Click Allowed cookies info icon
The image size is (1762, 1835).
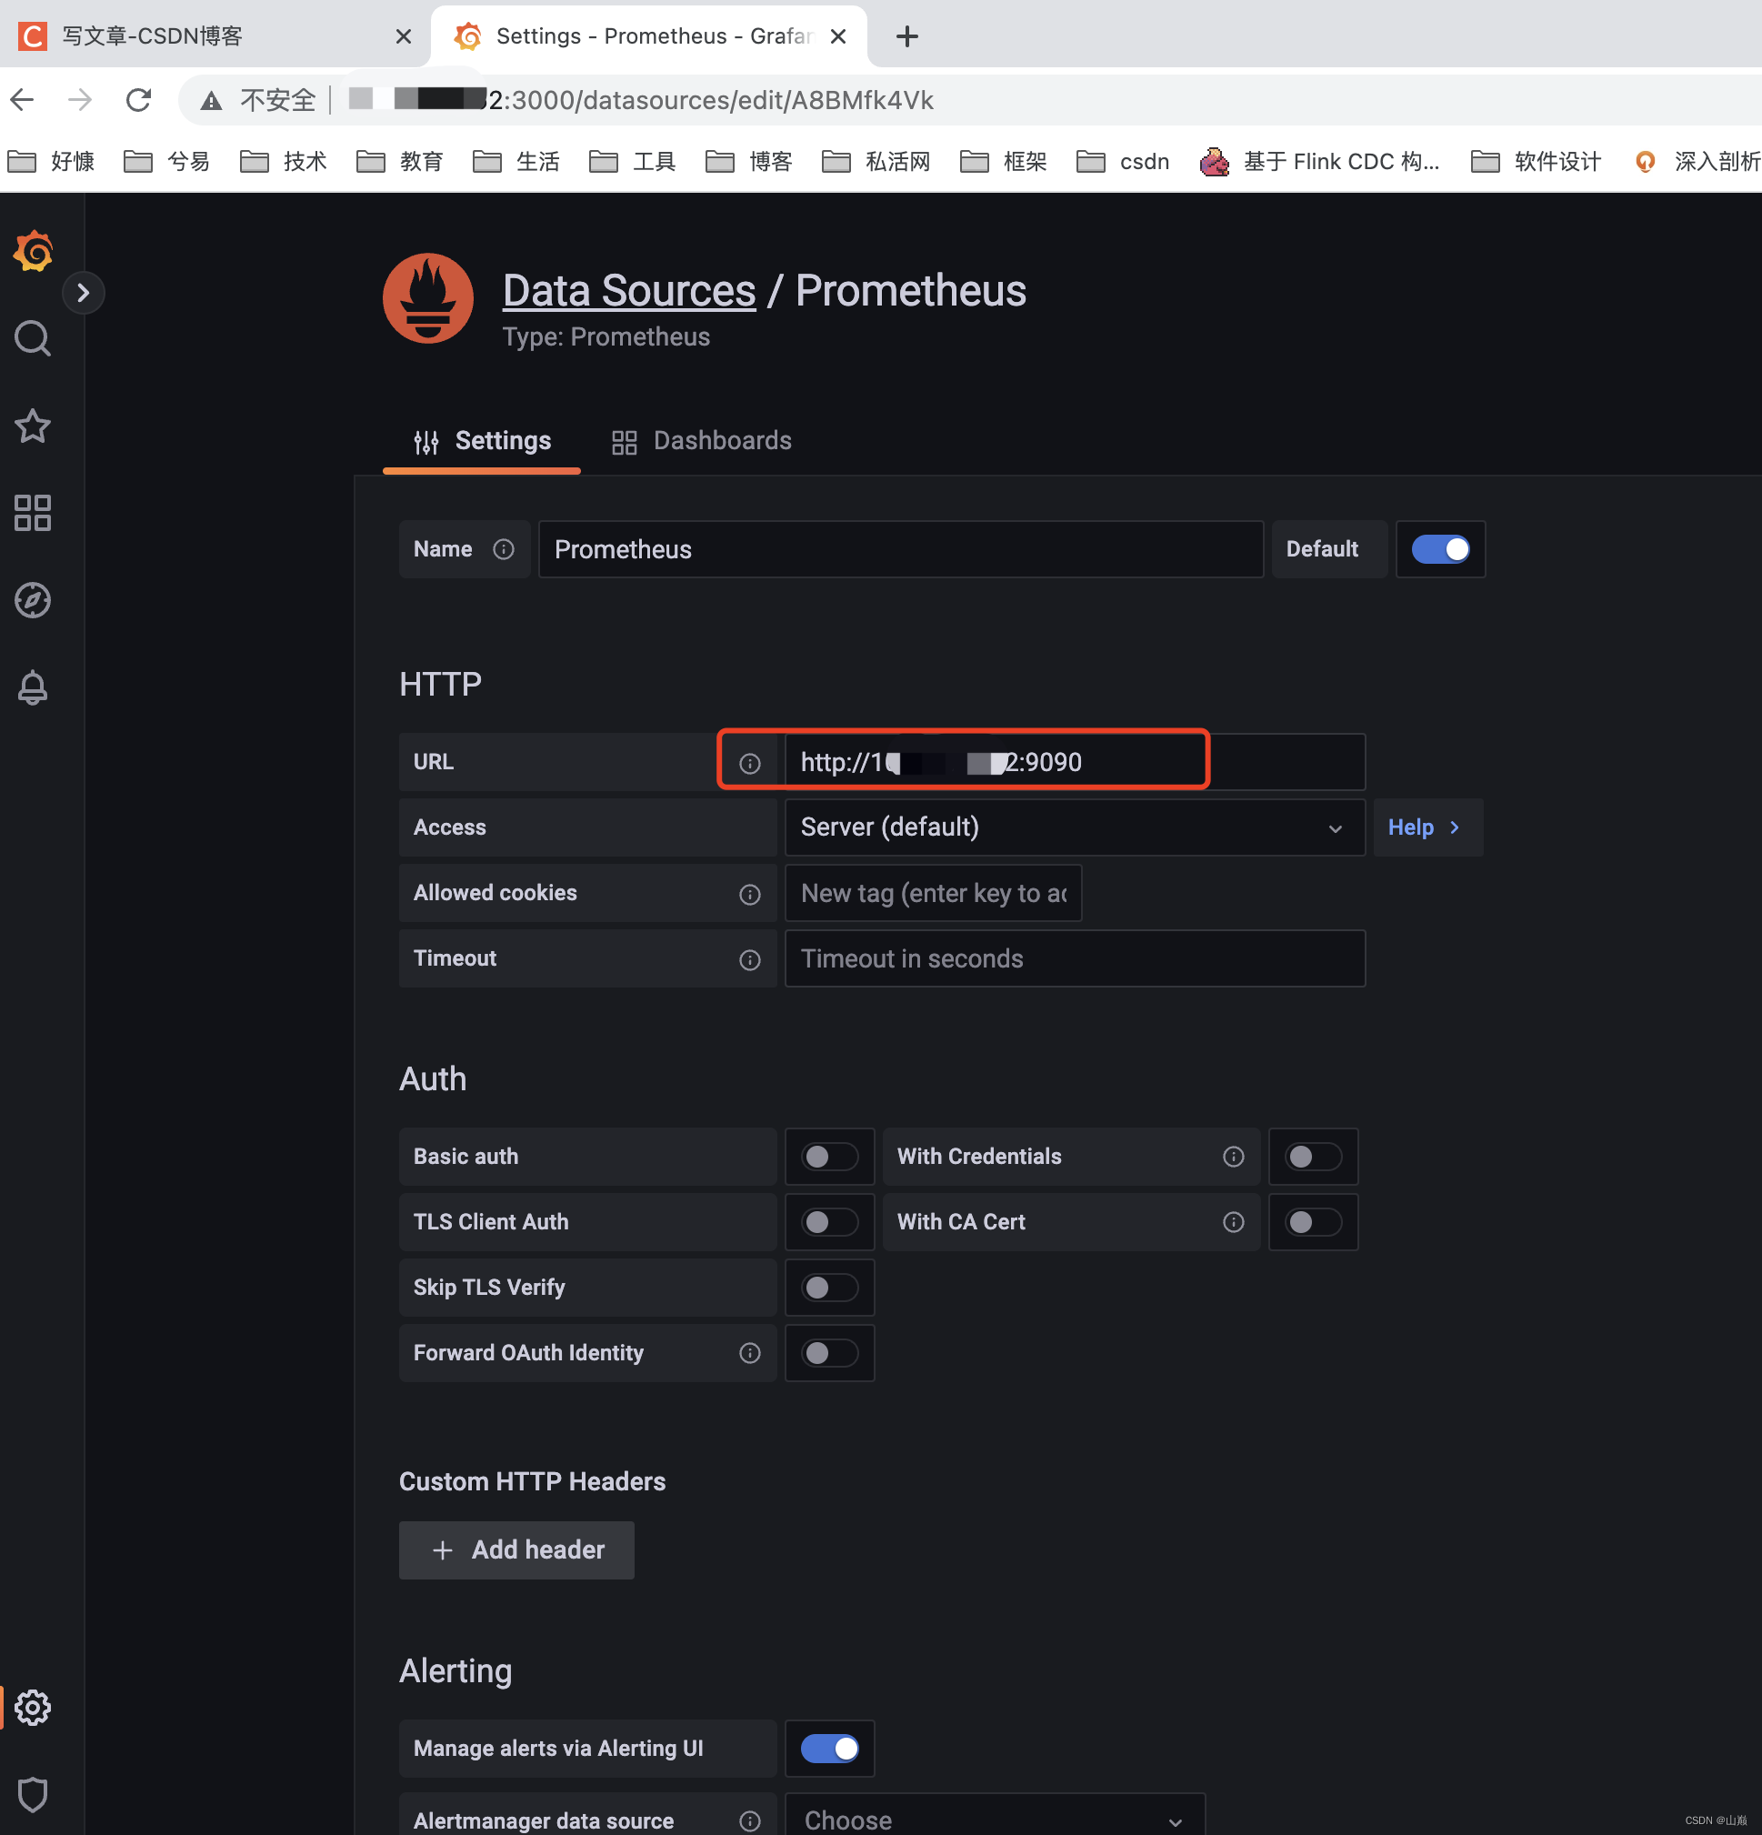coord(750,894)
